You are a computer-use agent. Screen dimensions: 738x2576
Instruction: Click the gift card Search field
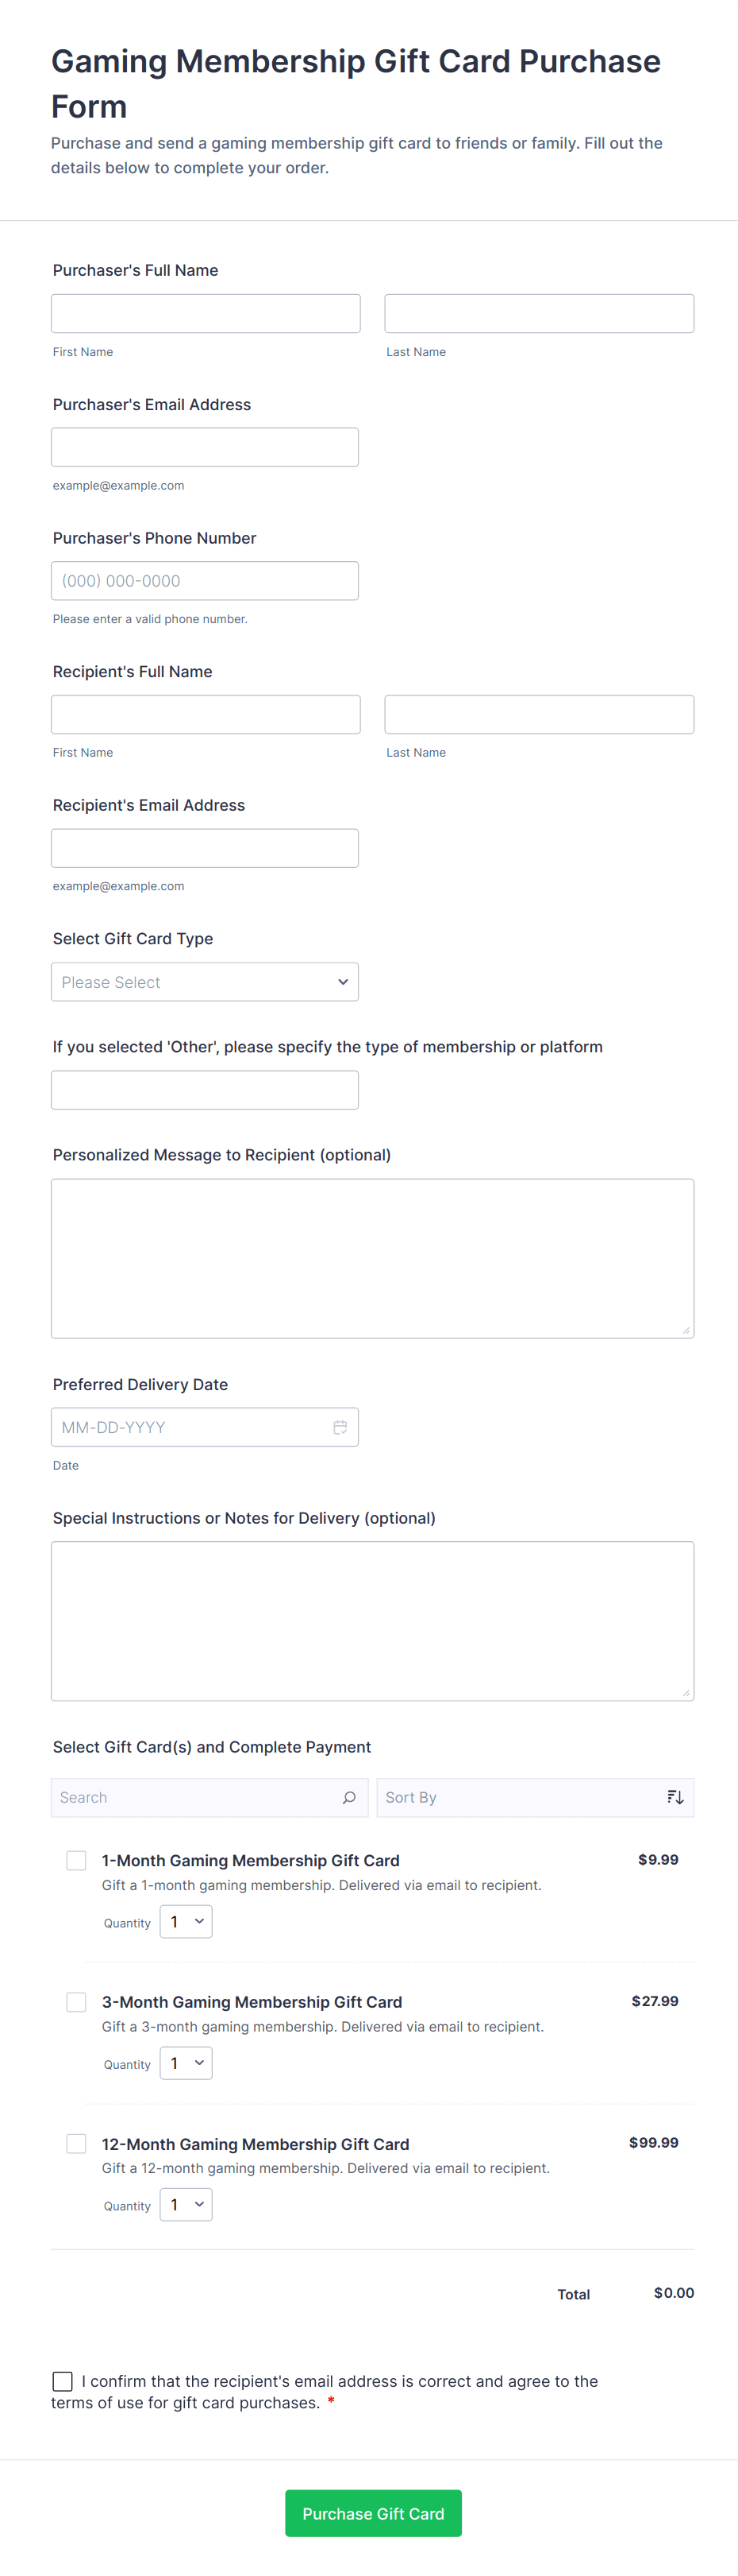point(194,1797)
